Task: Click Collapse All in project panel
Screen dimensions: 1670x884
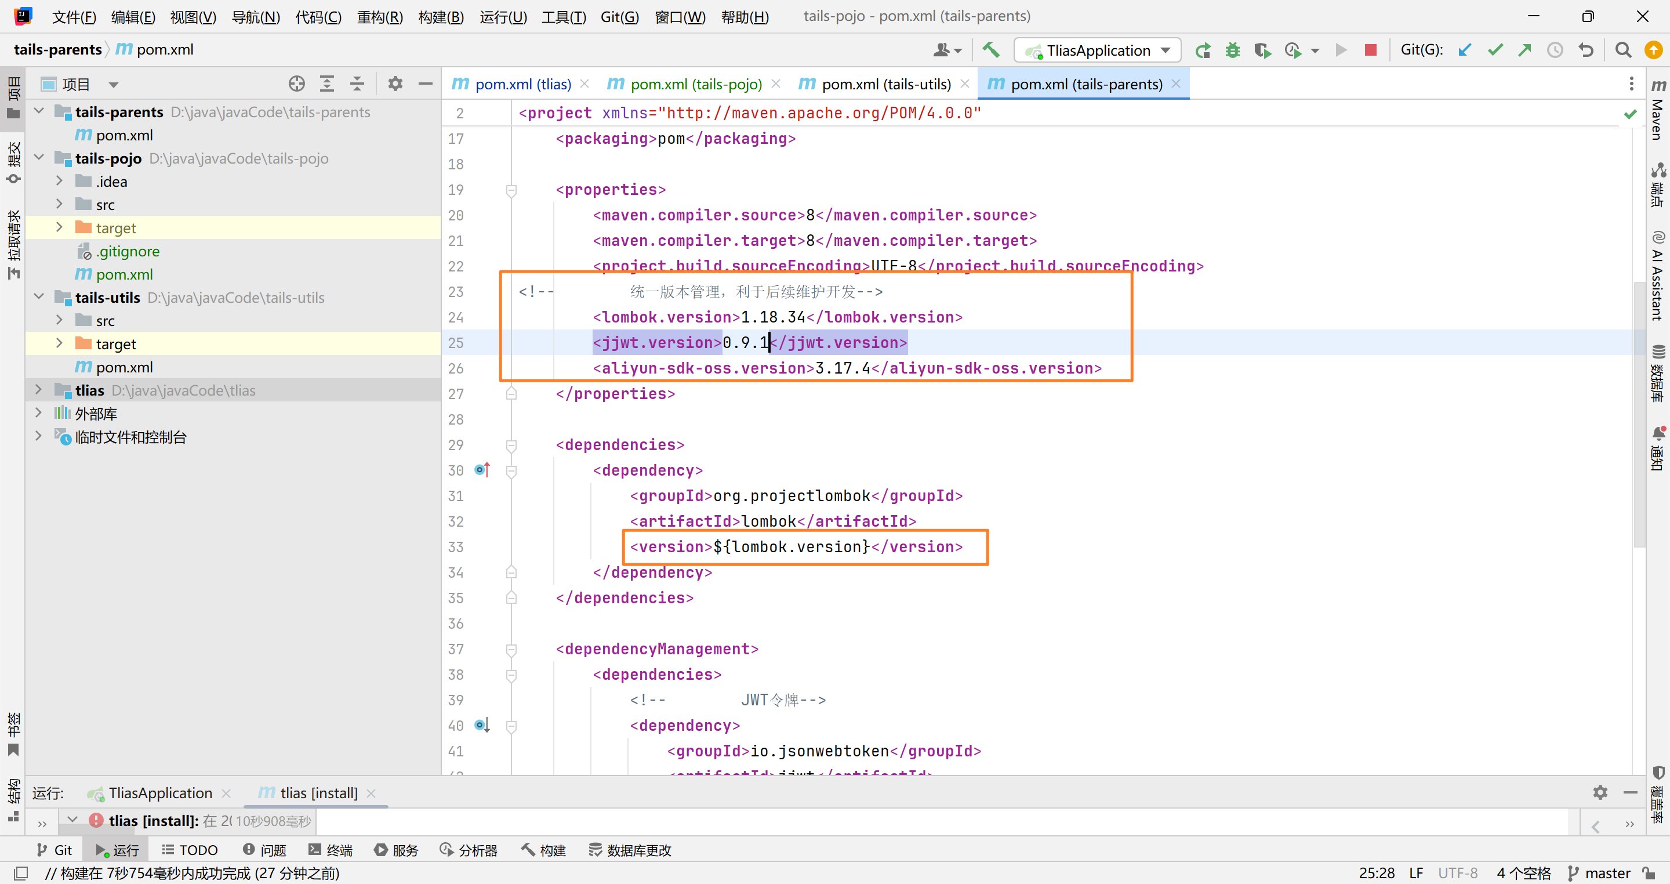Action: coord(357,84)
